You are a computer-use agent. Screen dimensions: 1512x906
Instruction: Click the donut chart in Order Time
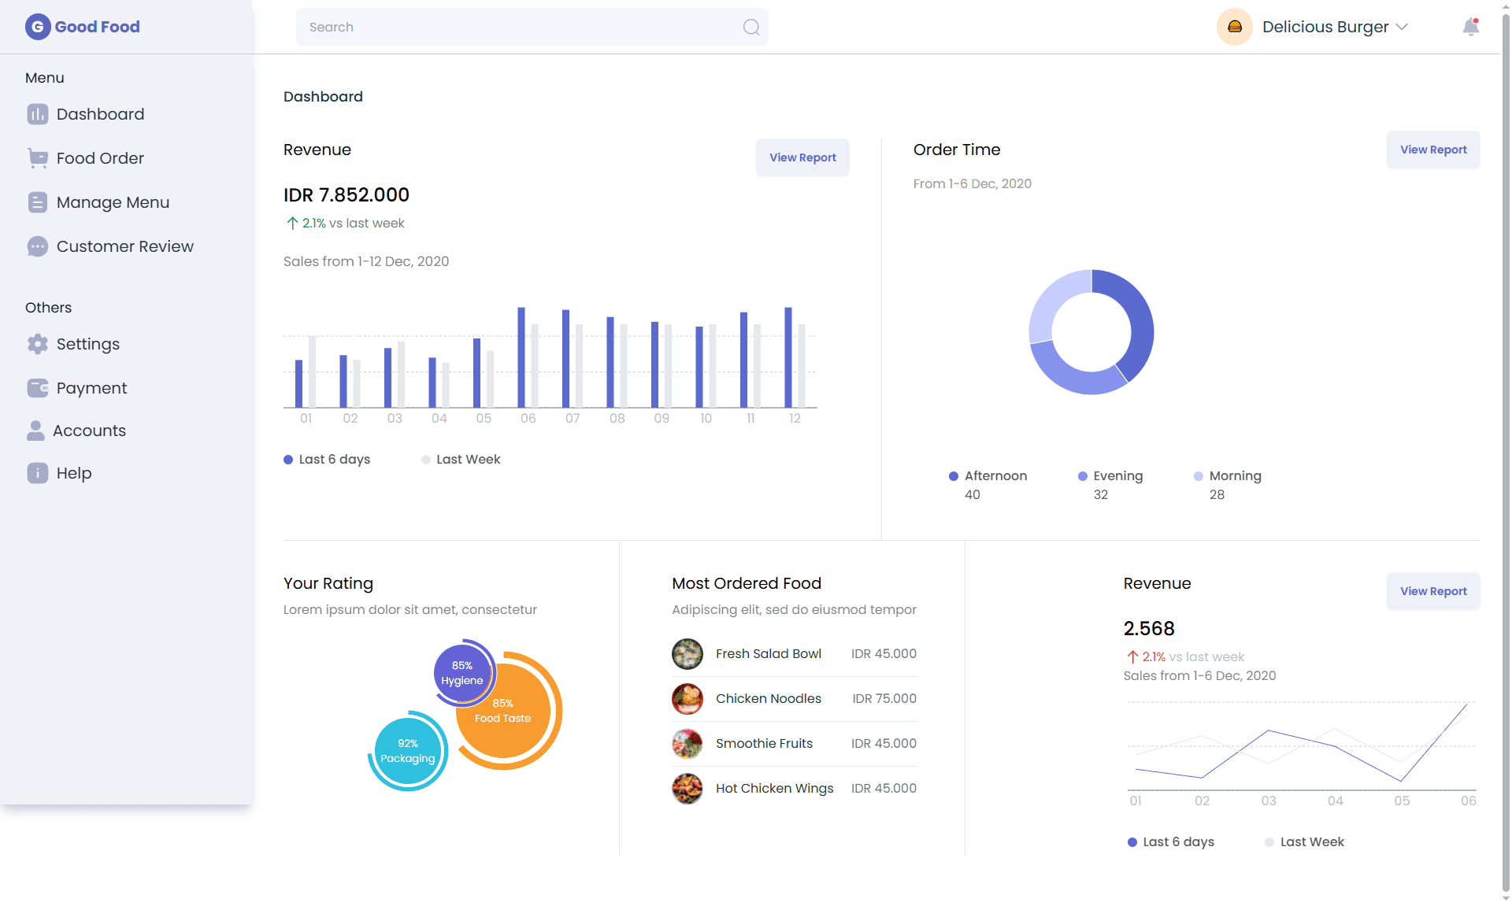click(1091, 332)
